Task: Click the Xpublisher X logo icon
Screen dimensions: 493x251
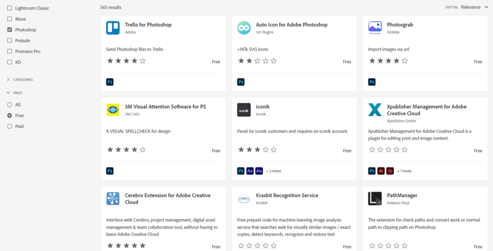Action: tap(375, 110)
